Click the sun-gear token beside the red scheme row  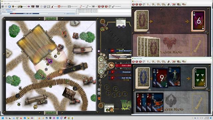pyautogui.click(x=111, y=65)
